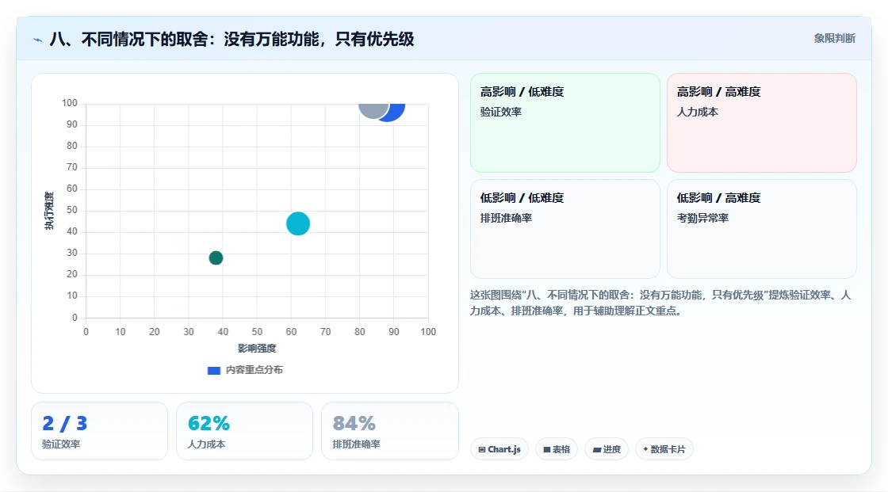This screenshot has width=888, height=492.
Task: Click the 执行难度 y-axis label
Action: (49, 211)
